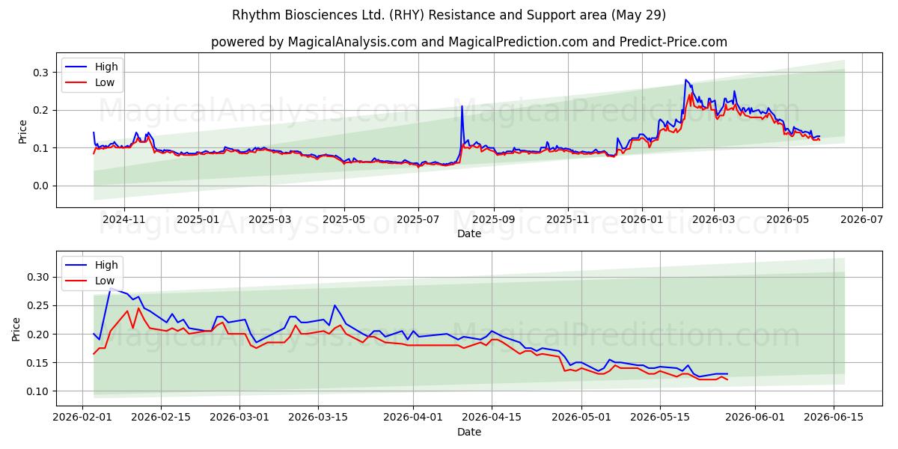898x449 pixels.
Task: Click y-axis tick '0.20' in bottom chart
Action: click(40, 334)
